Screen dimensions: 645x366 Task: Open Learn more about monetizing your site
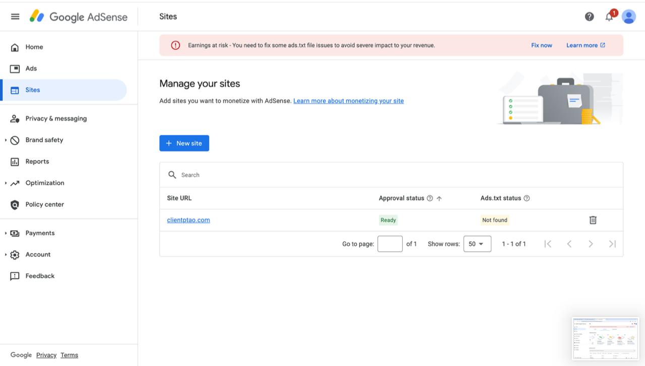[348, 101]
